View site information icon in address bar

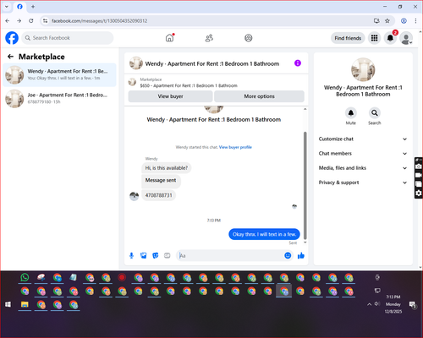(x=45, y=20)
